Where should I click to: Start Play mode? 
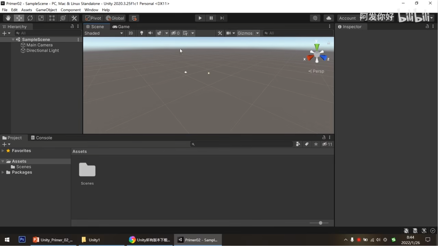[x=200, y=18]
